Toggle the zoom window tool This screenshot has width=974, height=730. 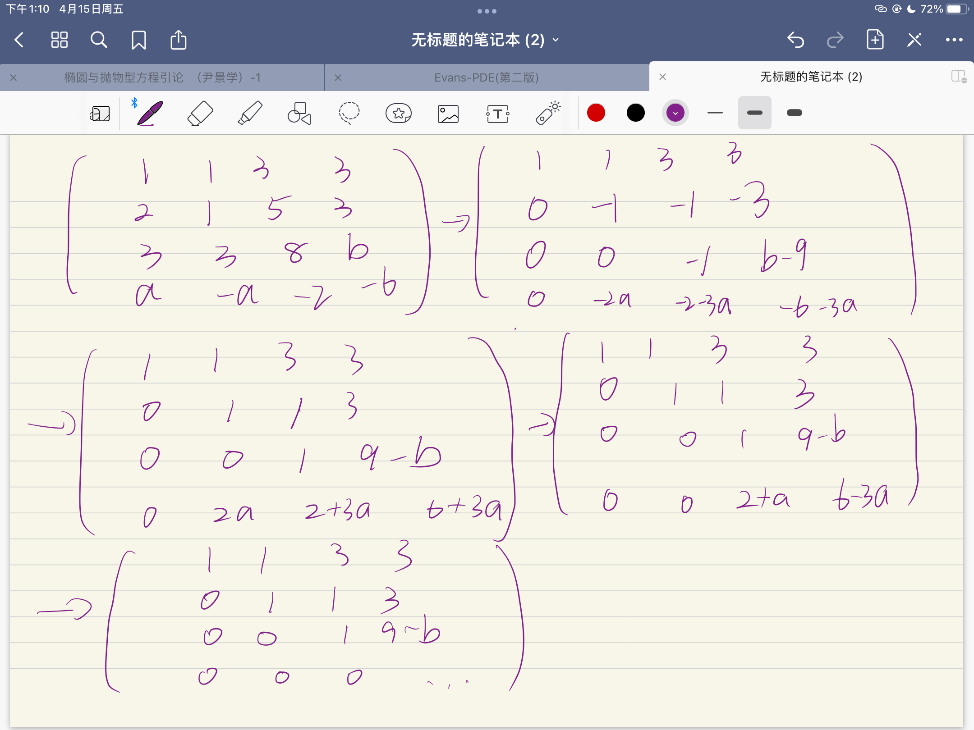100,114
